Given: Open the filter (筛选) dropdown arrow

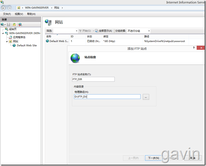Looking at the screenshot, I should 76,31.
